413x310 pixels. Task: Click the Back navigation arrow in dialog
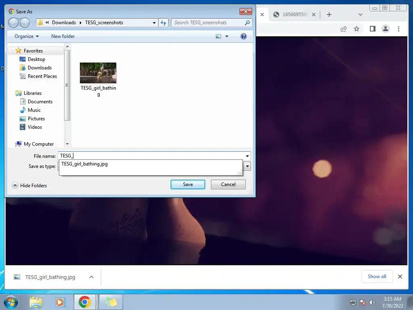coord(13,23)
